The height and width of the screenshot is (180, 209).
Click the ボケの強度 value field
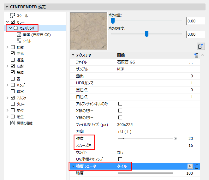195,34
